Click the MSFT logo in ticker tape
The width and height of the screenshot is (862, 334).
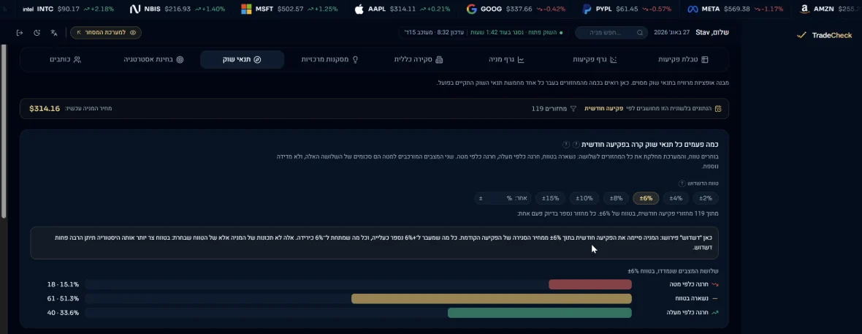pyautogui.click(x=246, y=10)
